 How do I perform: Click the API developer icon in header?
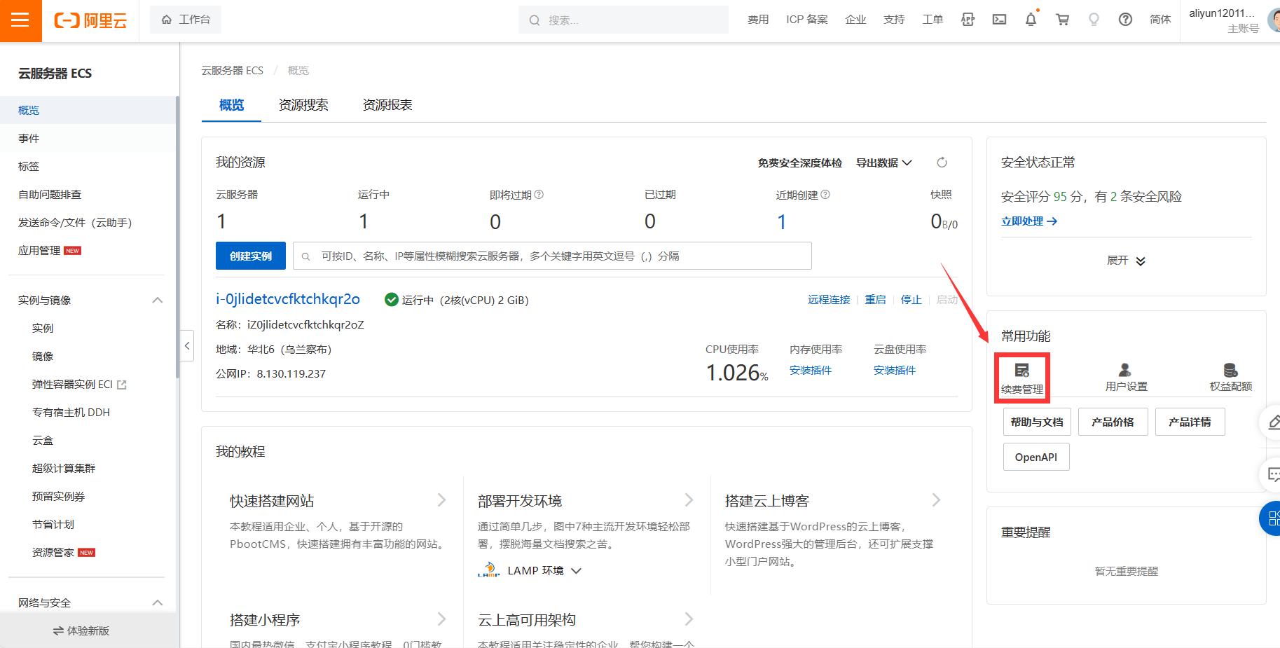968,20
